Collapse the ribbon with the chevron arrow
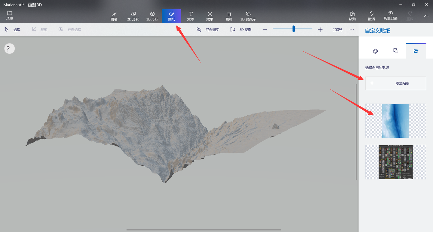This screenshot has height=232, width=433. [x=426, y=16]
